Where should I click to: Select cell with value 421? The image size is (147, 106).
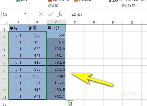point(37,55)
